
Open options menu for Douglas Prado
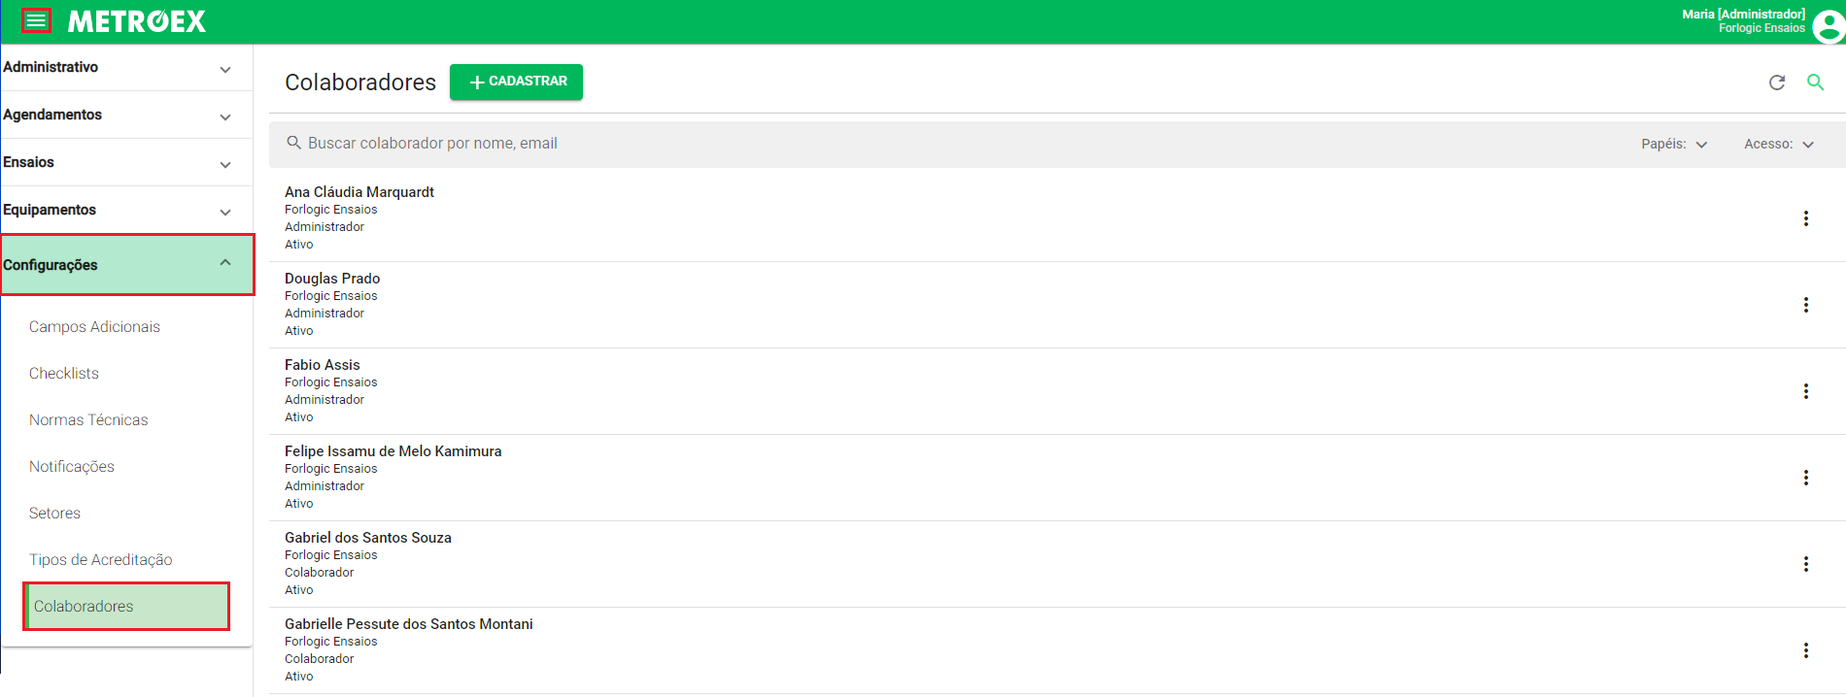pyautogui.click(x=1806, y=305)
